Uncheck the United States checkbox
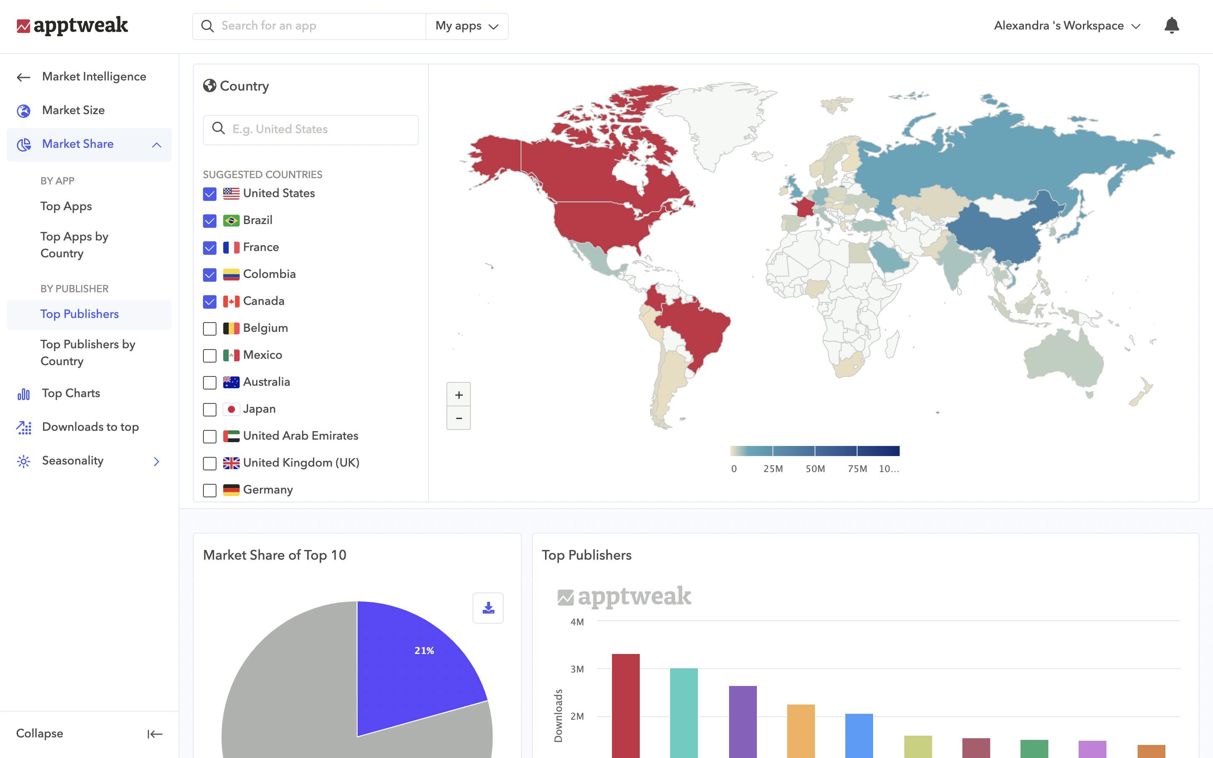Viewport: 1213px width, 758px height. 209,194
